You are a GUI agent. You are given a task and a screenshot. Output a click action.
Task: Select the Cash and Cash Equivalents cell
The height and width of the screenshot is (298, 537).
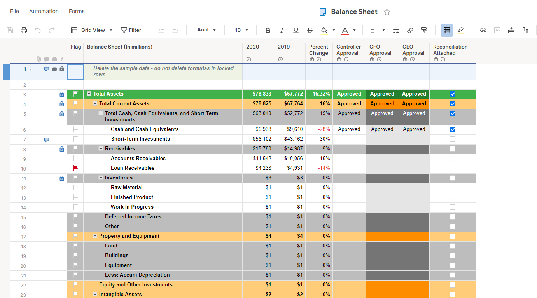click(145, 129)
